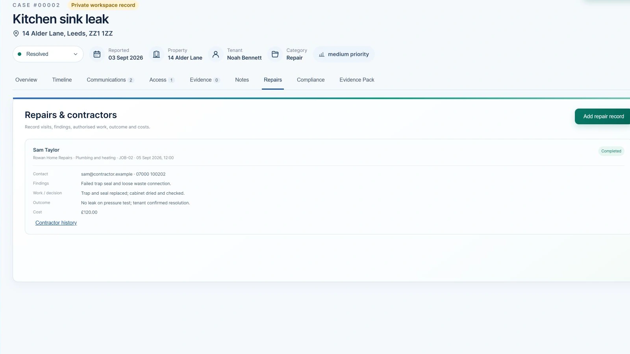
Task: Click the green status dot in Resolved selector
Action: [20, 54]
